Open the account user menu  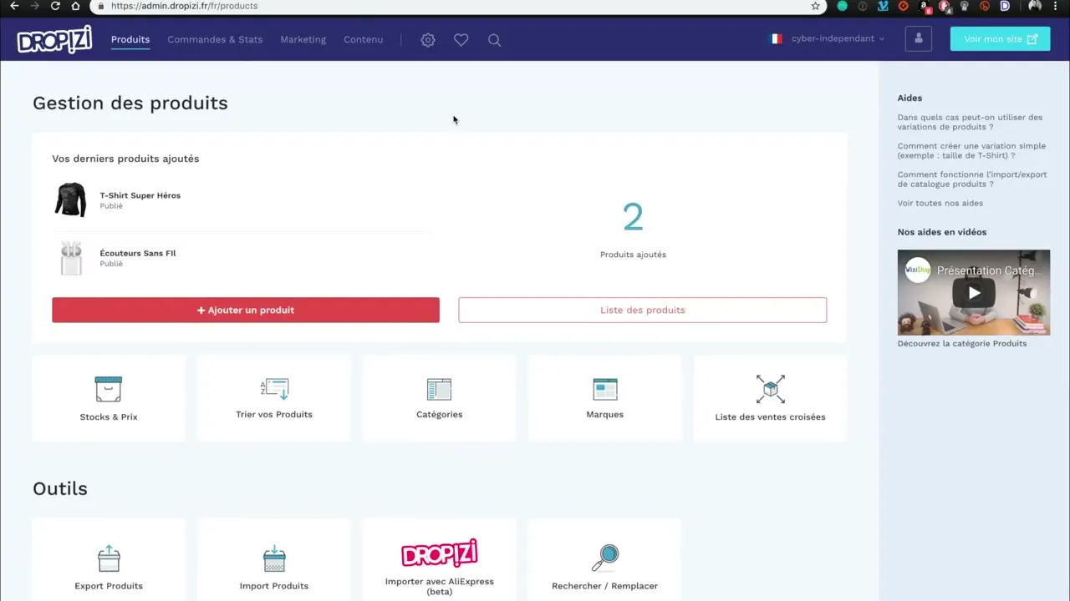pyautogui.click(x=918, y=38)
